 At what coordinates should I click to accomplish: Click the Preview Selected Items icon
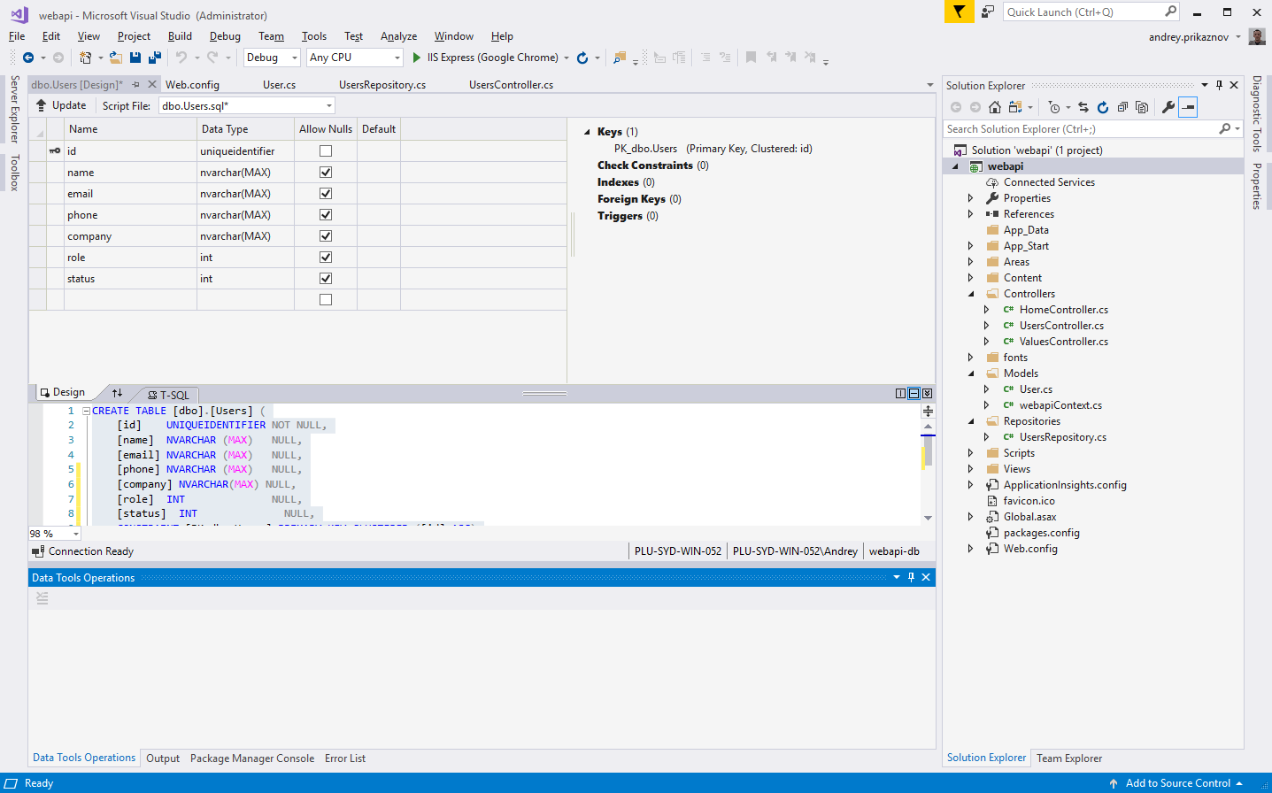point(1188,107)
